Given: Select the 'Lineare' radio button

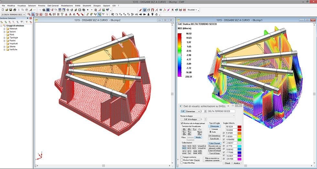Looking at the screenshot, I should [211, 129].
